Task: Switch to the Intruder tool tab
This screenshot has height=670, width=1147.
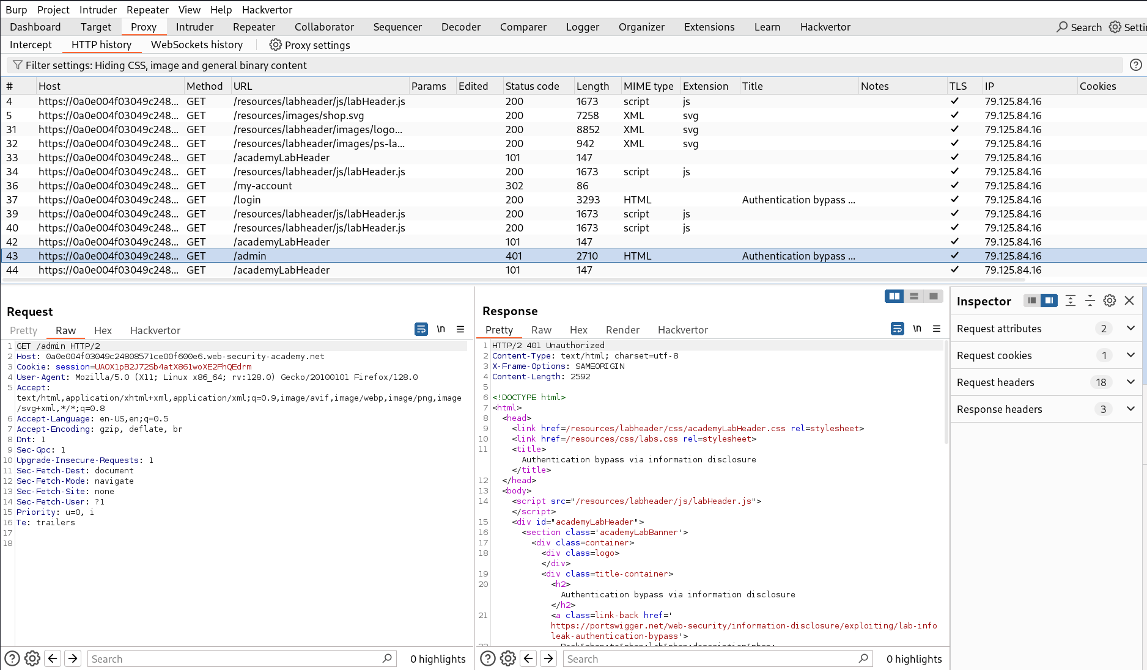Action: (x=194, y=27)
